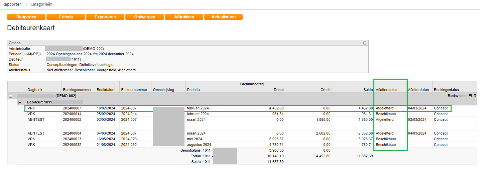Print report using Afdrukken button

tap(184, 17)
